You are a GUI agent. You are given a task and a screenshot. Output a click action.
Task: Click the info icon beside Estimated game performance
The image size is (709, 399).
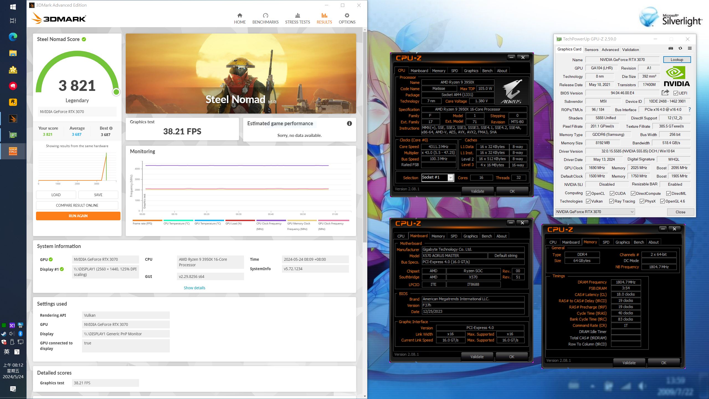point(349,124)
